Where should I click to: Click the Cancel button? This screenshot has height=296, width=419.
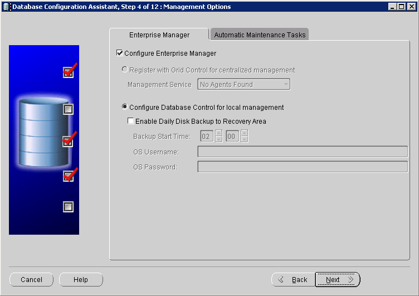[x=32, y=279]
